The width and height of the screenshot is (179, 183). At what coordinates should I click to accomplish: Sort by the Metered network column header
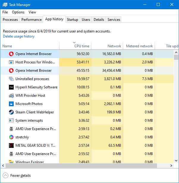(139, 46)
